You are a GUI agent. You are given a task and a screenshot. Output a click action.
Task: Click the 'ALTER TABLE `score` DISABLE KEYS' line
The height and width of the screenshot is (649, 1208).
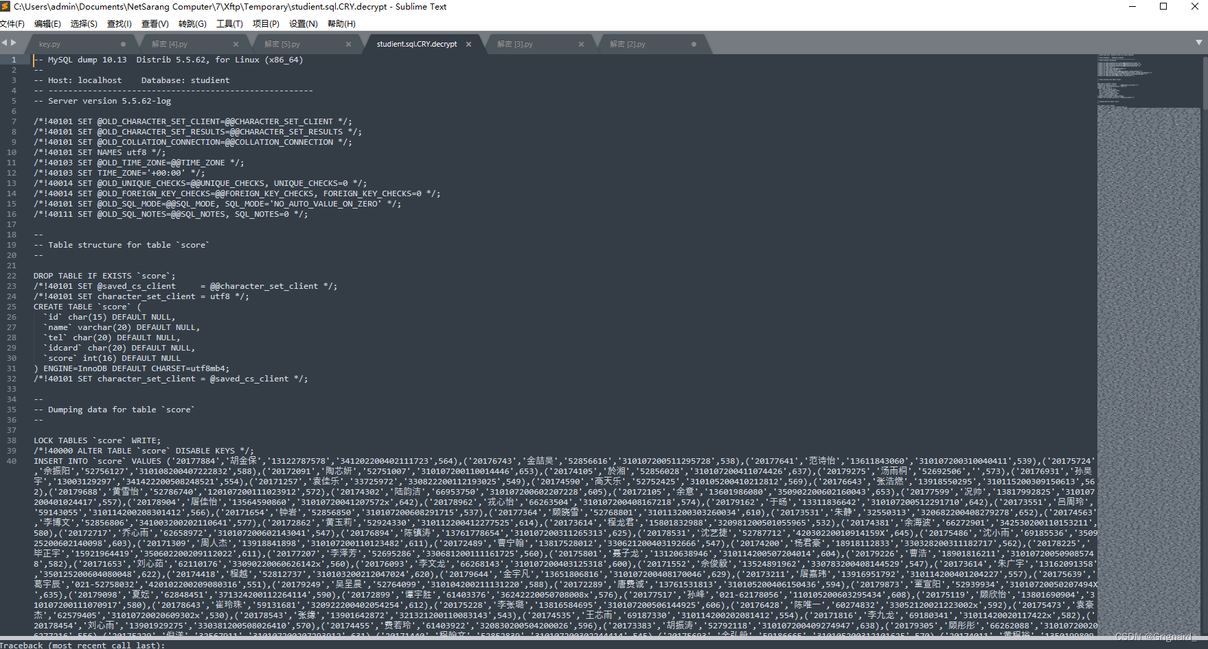click(x=144, y=451)
